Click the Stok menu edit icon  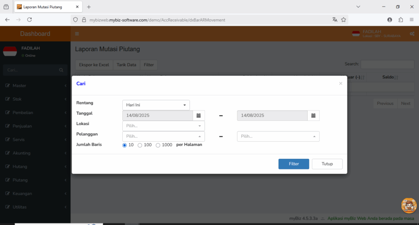[x=7, y=99]
